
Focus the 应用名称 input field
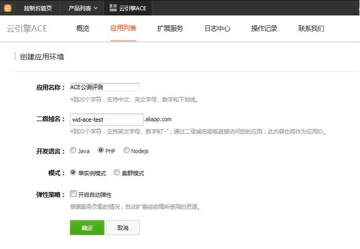[x=105, y=87]
